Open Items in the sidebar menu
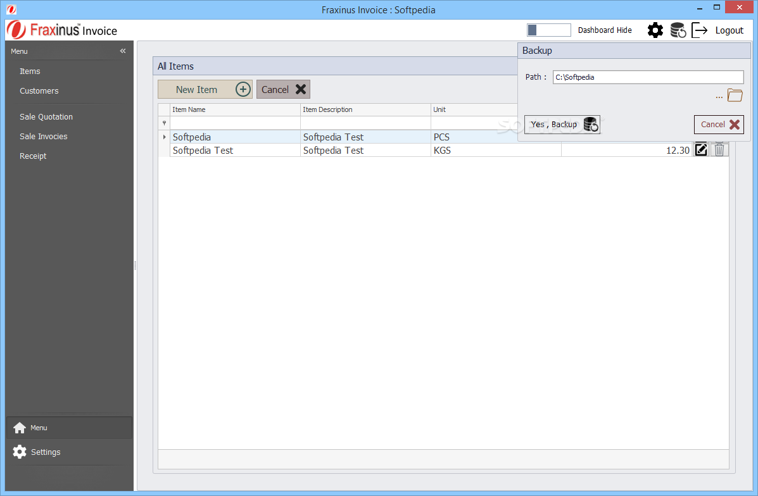This screenshot has width=758, height=496. pyautogui.click(x=30, y=71)
